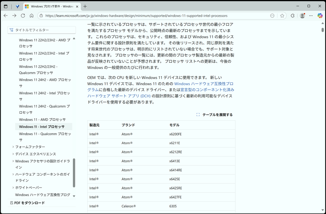Open Windows 11 22H2/23H2 - AMD プロセッサ
This screenshot has height=214, width=326.
tap(44, 43)
